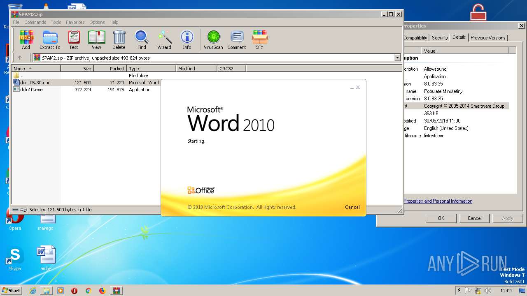Switch to the Compatibility tab

click(x=415, y=37)
